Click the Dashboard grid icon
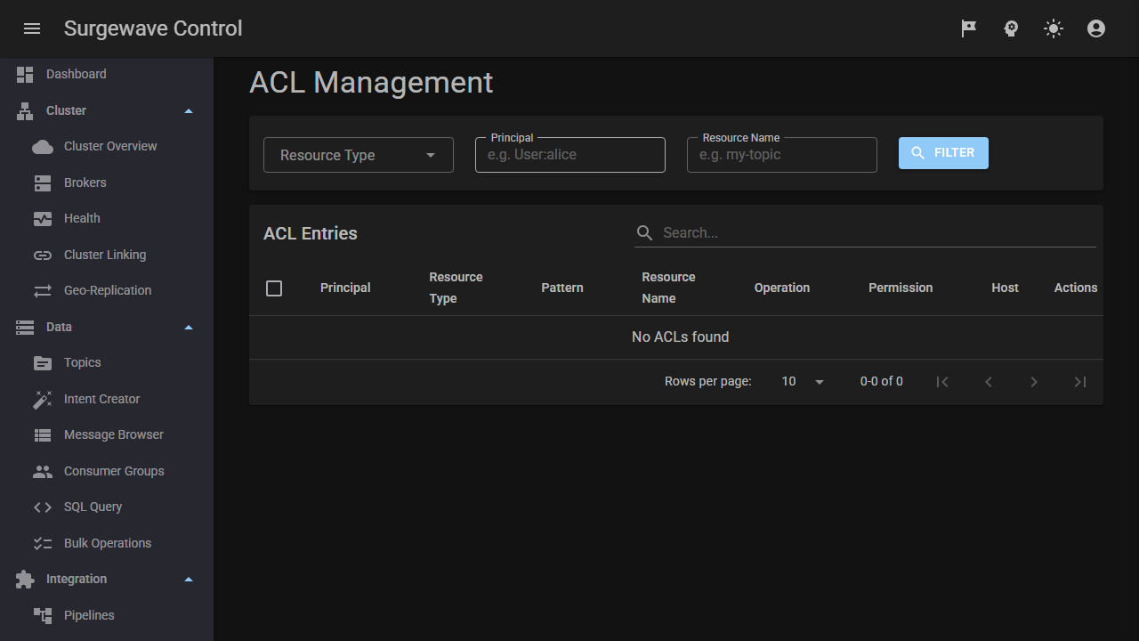 click(x=25, y=75)
